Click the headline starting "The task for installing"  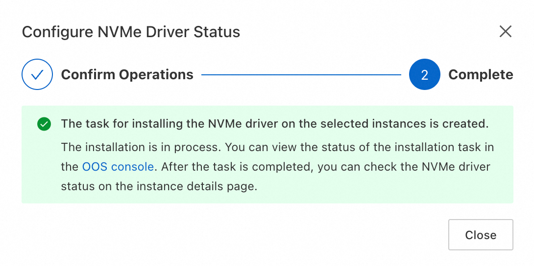coord(274,124)
